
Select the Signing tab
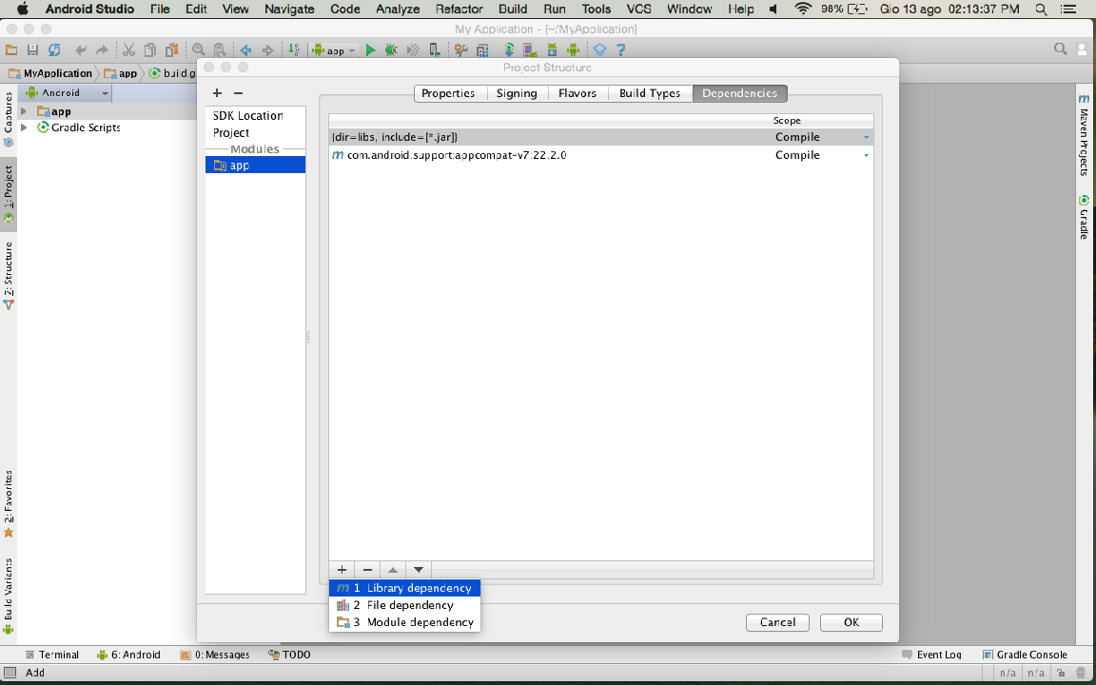click(x=517, y=93)
